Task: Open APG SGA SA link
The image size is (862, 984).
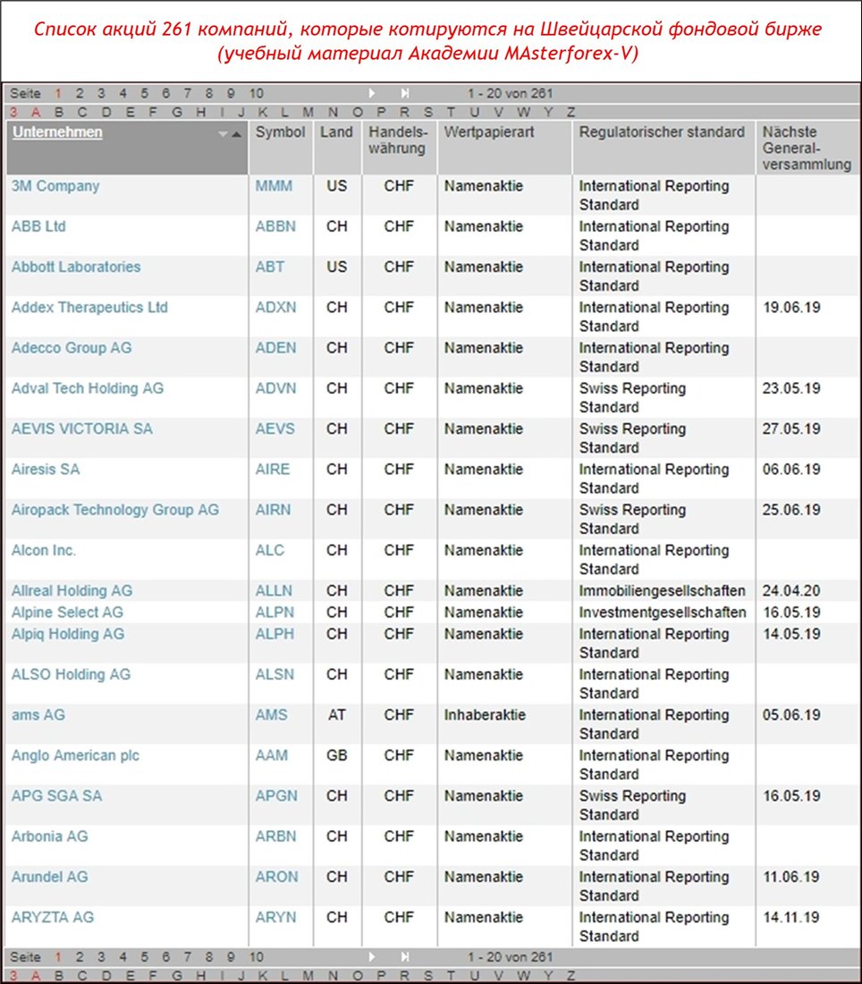Action: (56, 796)
